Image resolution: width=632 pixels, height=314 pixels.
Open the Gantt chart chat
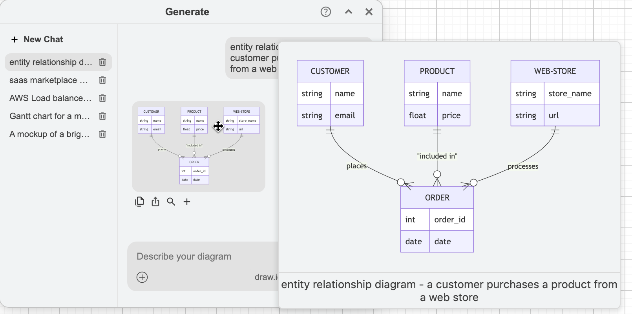pyautogui.click(x=49, y=116)
